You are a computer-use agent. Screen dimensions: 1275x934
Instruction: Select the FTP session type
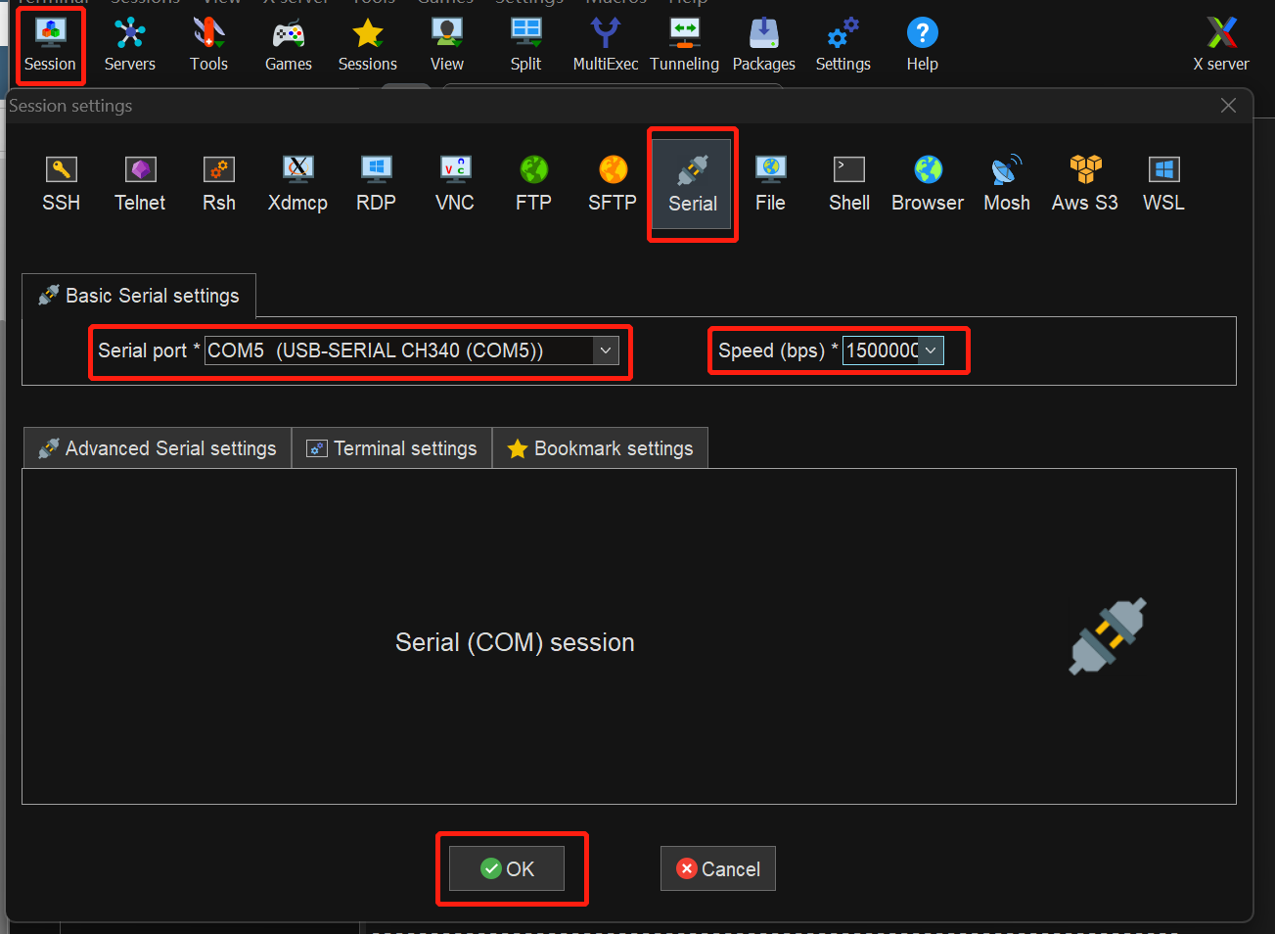(x=534, y=184)
